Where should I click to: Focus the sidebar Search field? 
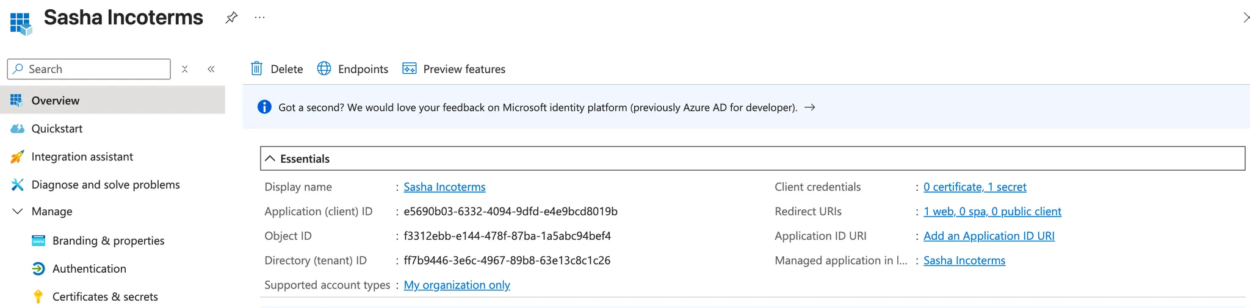point(89,69)
